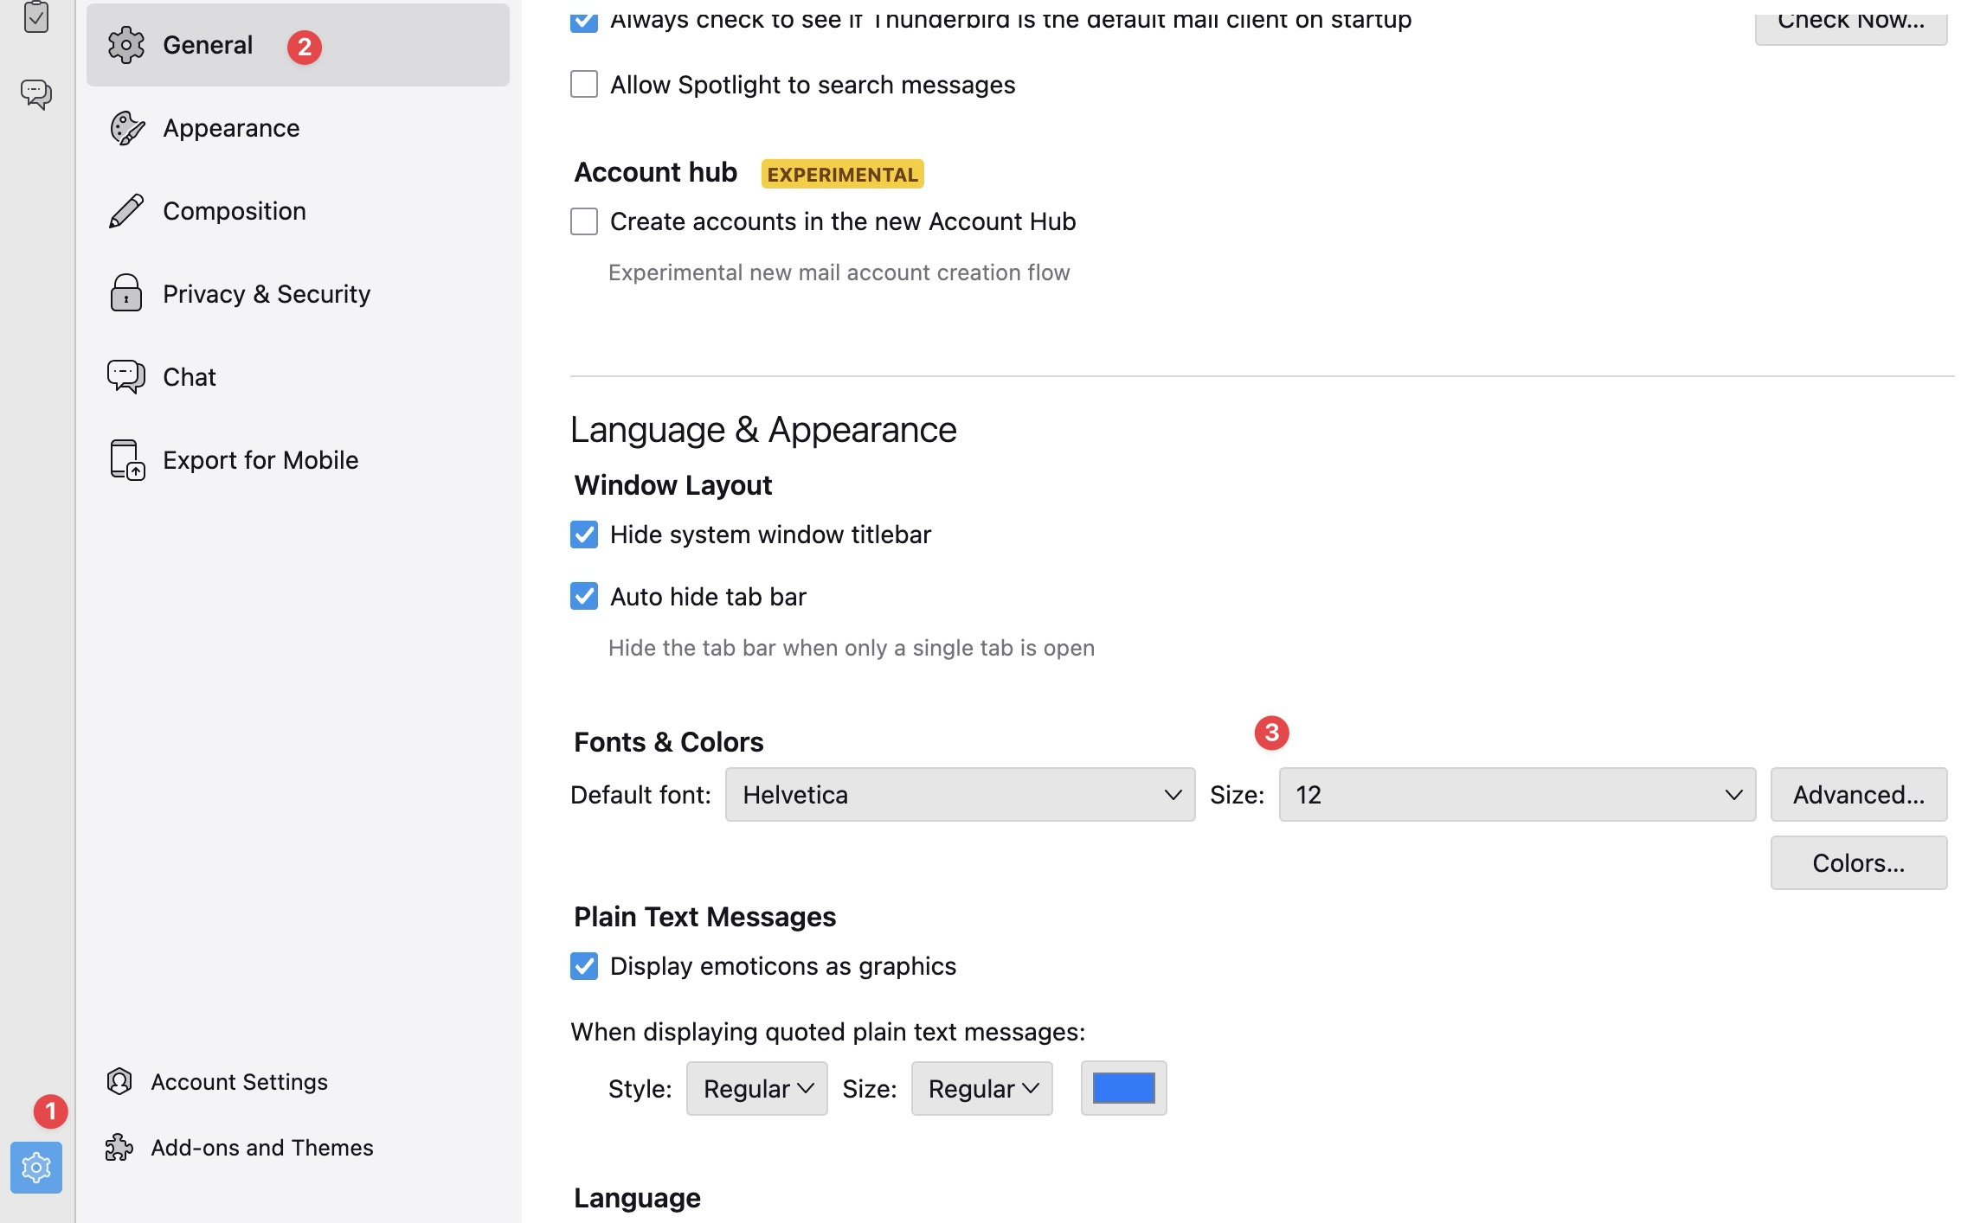The height and width of the screenshot is (1223, 1961).
Task: Open the Default font Helvetica dropdown
Action: click(x=960, y=794)
